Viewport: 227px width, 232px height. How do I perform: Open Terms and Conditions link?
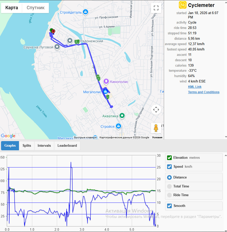coord(204,92)
